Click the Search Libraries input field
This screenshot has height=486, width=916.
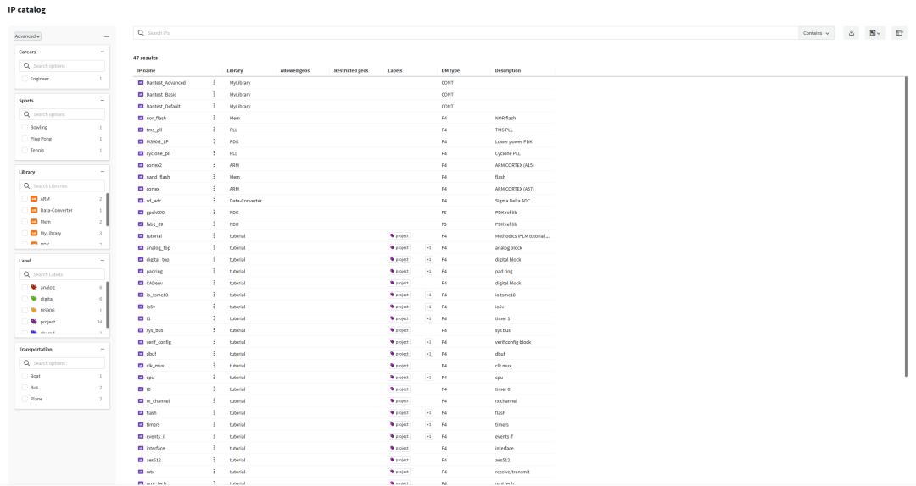coord(62,185)
